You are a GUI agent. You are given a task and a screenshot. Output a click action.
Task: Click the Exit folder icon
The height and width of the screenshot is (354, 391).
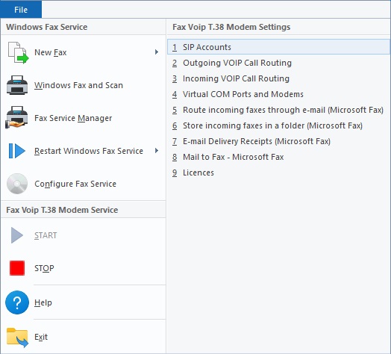tap(17, 337)
